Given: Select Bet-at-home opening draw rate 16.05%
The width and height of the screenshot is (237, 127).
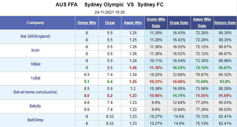Looking at the screenshot, I should pos(179,89).
